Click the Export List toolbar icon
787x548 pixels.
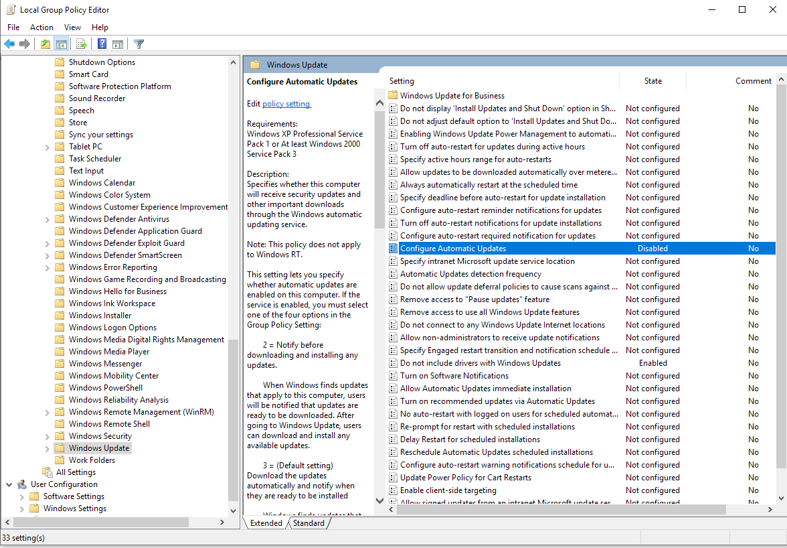click(82, 44)
